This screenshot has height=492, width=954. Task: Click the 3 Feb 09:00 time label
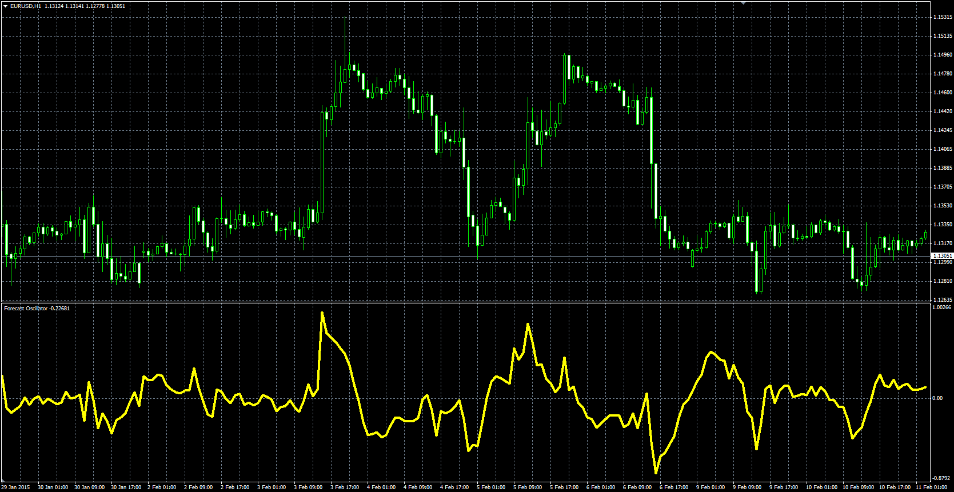coord(309,487)
